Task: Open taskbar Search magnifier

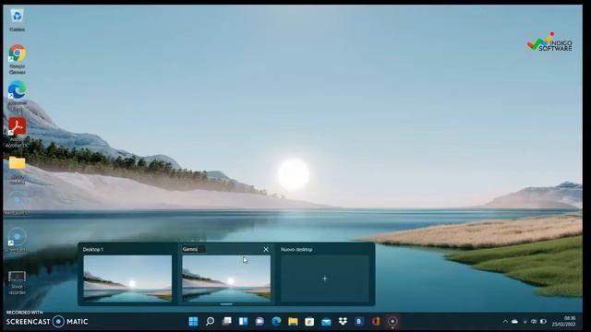Action: coord(210,321)
